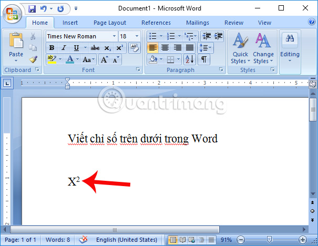Toggle Strikethrough formatting
The height and width of the screenshot is (246, 318).
95,48
